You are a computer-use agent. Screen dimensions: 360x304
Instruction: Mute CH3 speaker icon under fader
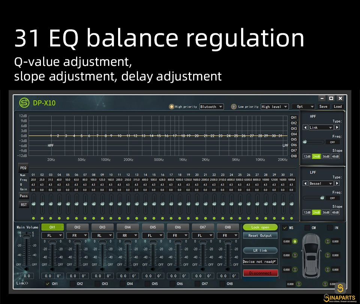click(x=103, y=269)
